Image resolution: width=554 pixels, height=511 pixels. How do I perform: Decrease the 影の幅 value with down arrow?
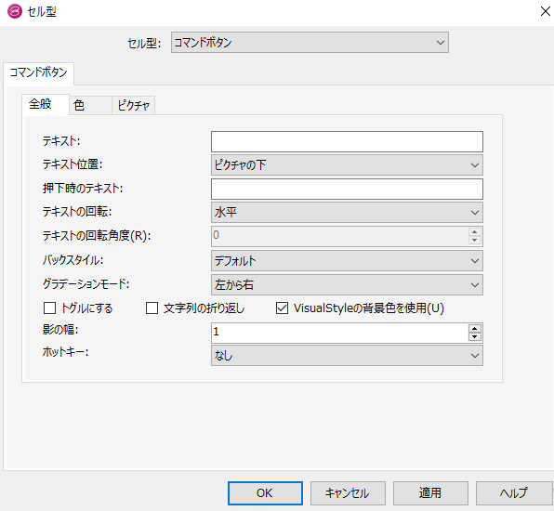click(x=474, y=336)
